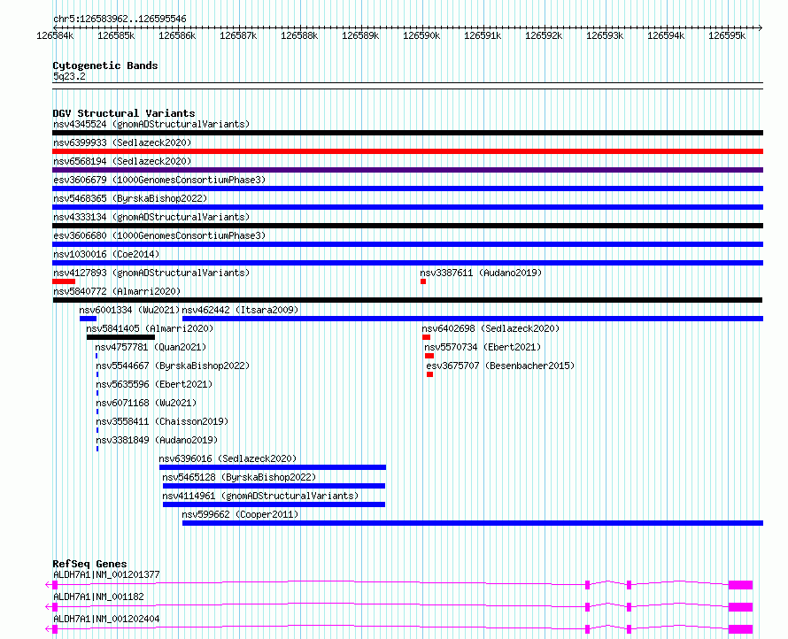Click the nsv5544667 (ByrskaBishop2022) label
This screenshot has width=788, height=639.
coord(173,366)
